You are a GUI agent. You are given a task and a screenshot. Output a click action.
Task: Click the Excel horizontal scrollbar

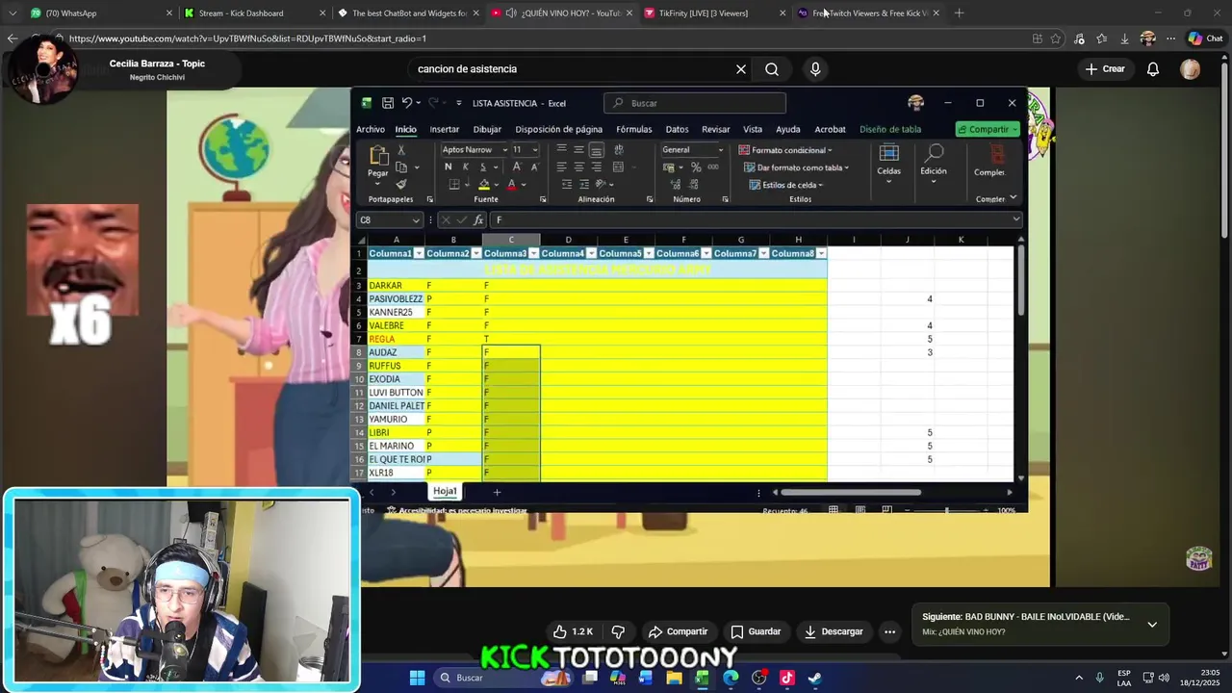pyautogui.click(x=852, y=493)
